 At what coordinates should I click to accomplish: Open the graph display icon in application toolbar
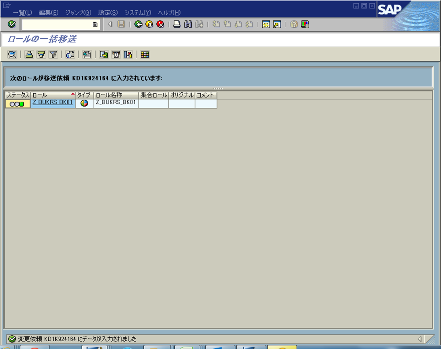pos(128,54)
